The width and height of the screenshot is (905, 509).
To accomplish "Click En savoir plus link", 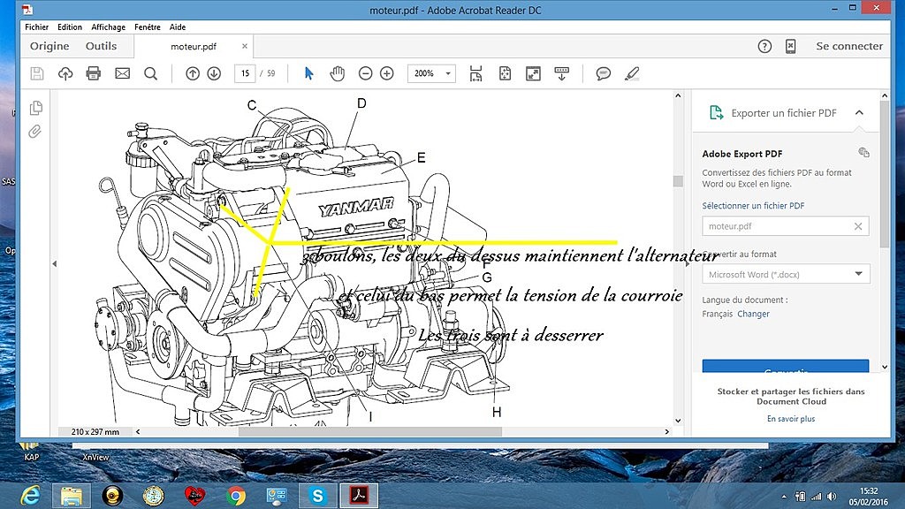I will coord(791,419).
